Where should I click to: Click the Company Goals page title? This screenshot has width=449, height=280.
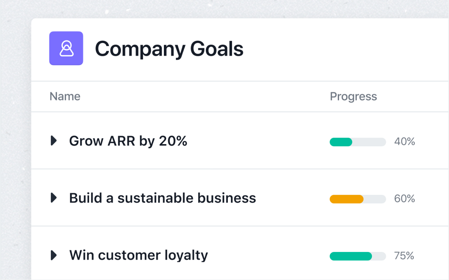(169, 49)
